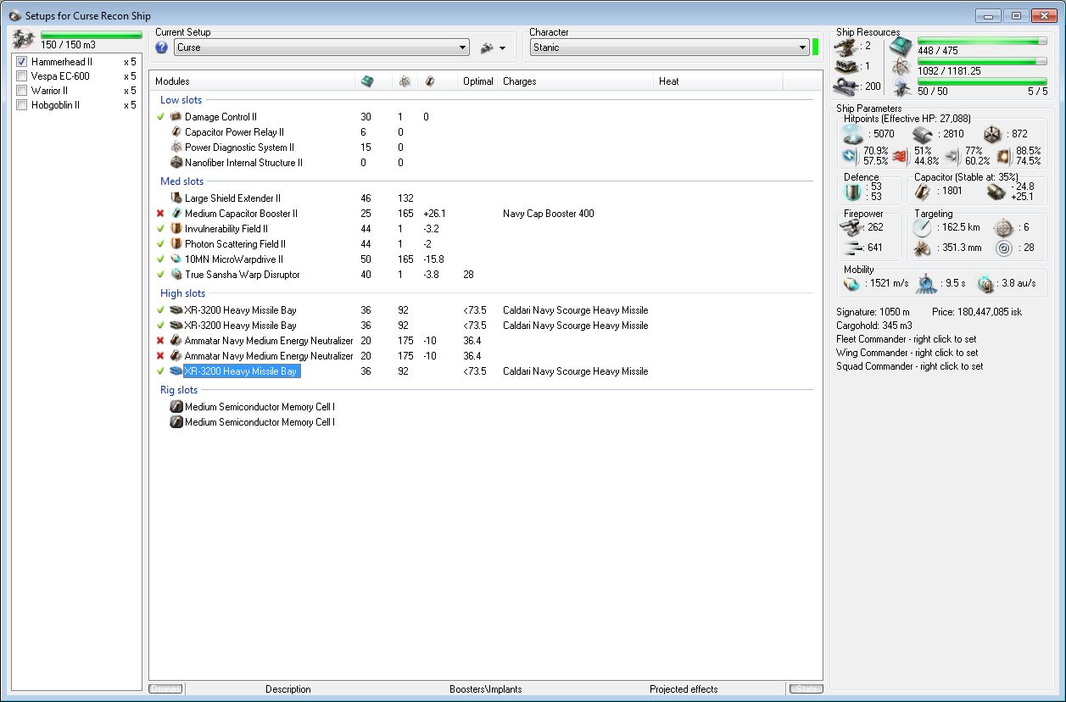Image resolution: width=1066 pixels, height=702 pixels.
Task: Click the ship icon button next to setup dropdown
Action: [x=487, y=48]
